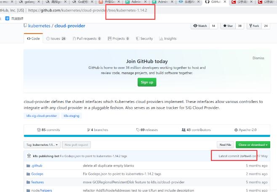The height and width of the screenshot is (192, 277).
Task: Click the repository book icon
Action: pyautogui.click(x=25, y=25)
